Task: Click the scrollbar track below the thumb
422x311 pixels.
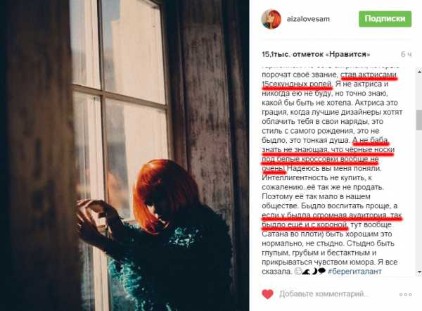Action: (419, 199)
